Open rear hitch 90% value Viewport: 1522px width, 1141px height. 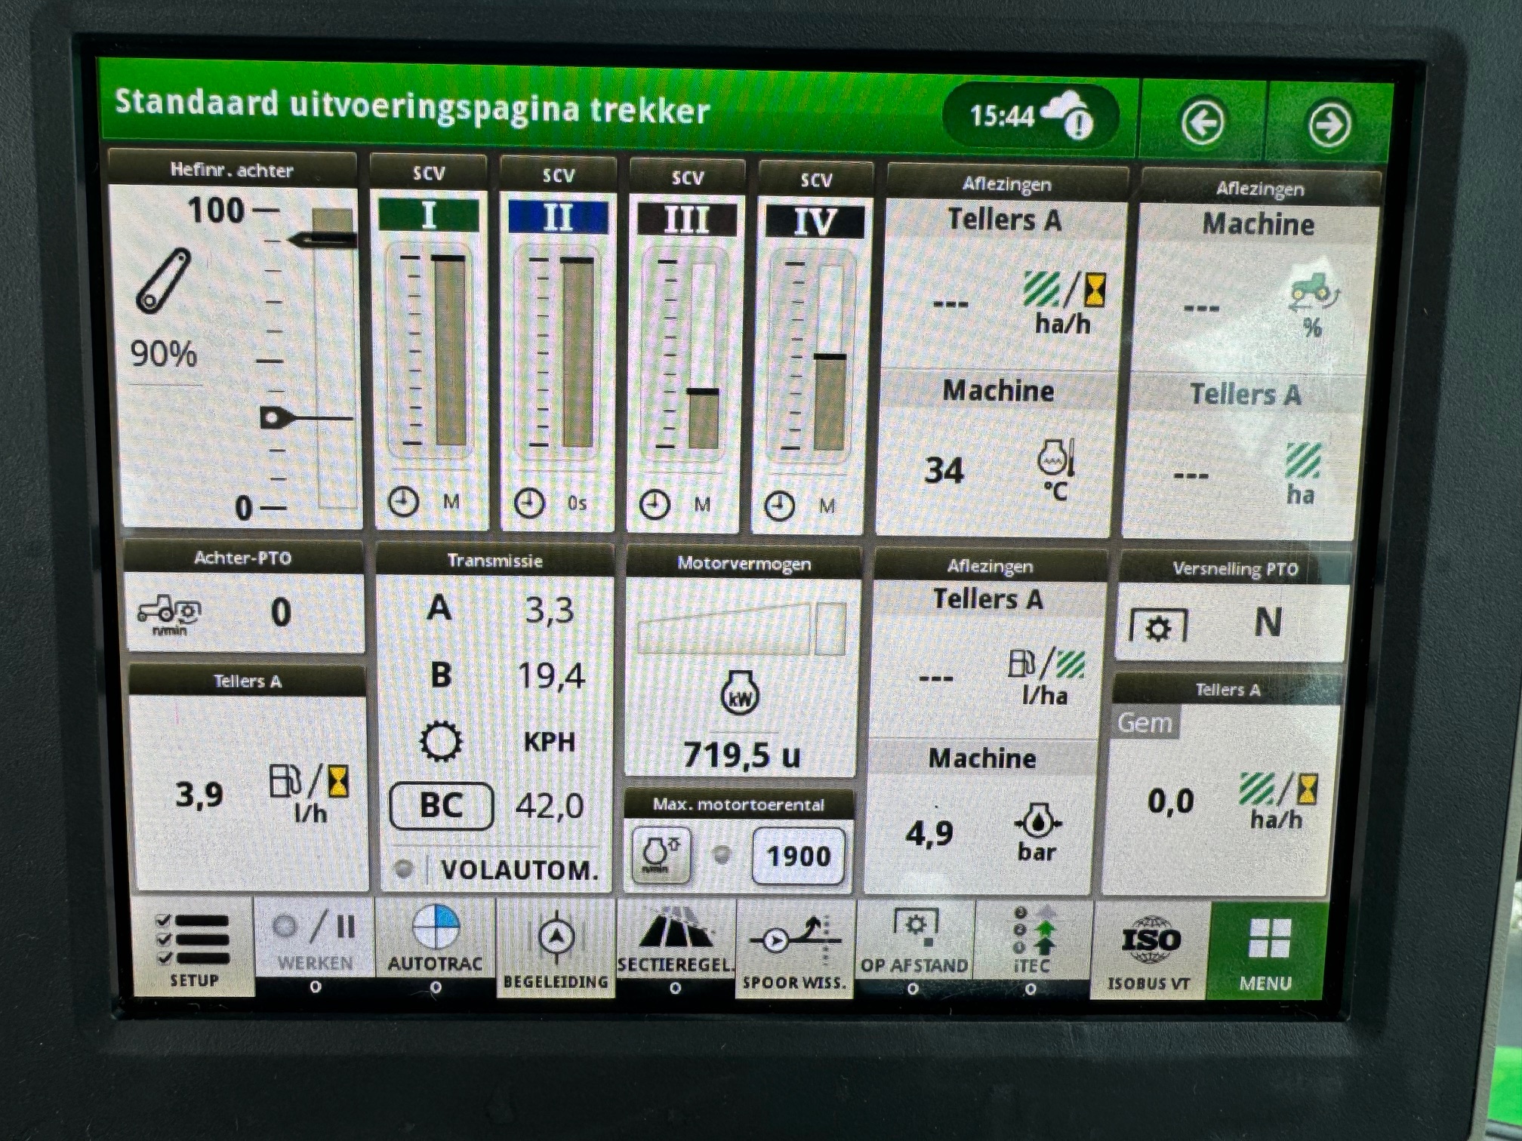(164, 353)
